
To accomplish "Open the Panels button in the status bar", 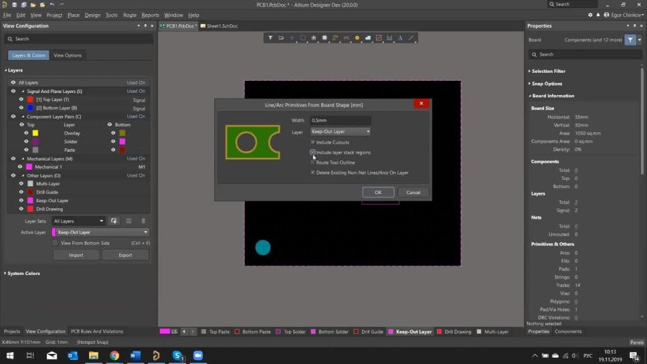I will pyautogui.click(x=636, y=342).
